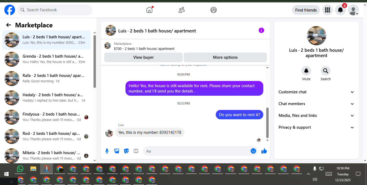
Task: Click the Aa message input field
Action: point(197,151)
